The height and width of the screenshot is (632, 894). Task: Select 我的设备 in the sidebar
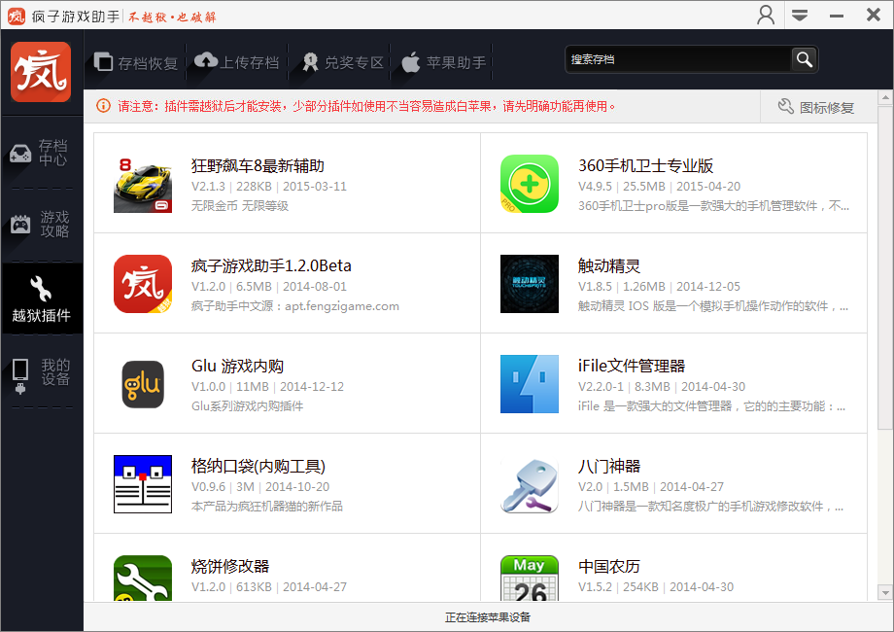click(x=42, y=372)
